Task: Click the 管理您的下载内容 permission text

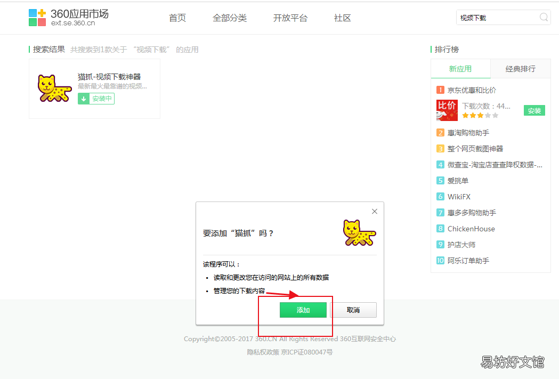Action: (x=239, y=291)
